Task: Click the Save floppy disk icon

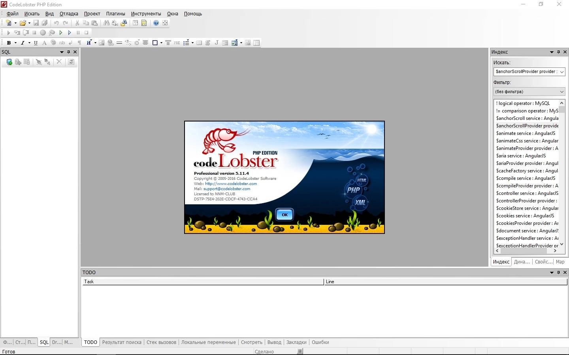Action: pos(36,23)
